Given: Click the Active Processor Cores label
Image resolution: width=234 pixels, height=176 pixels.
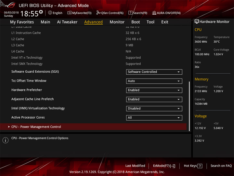Looking at the screenshot, I should pos(28,117).
